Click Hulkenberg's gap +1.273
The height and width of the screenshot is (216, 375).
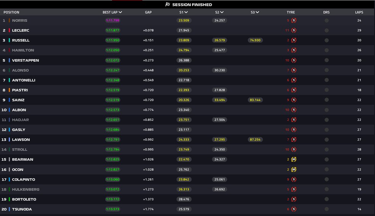(x=148, y=189)
